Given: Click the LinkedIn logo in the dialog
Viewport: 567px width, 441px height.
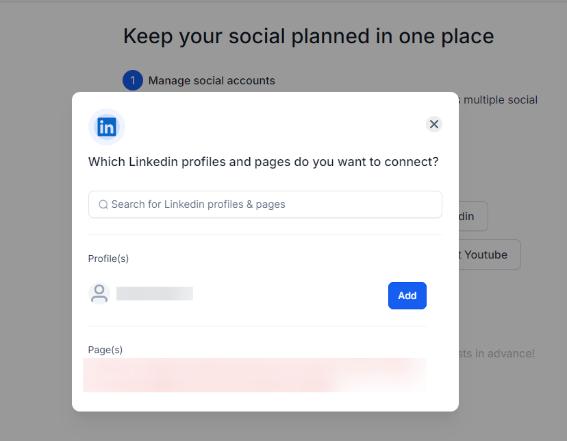Looking at the screenshot, I should tap(107, 127).
